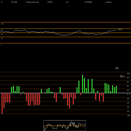This screenshot has width=131, height=131.
Task: Click the 50 level label on RSI axis
Action: [2, 34]
